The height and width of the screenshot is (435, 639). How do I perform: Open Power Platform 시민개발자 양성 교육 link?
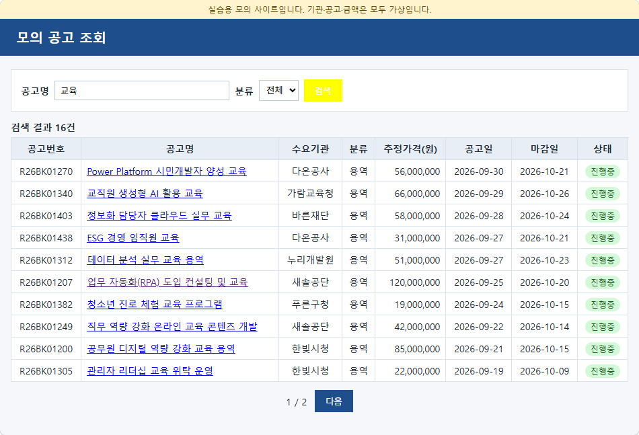point(167,171)
